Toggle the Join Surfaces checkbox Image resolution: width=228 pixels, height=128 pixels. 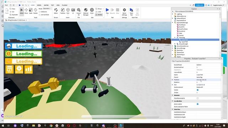pos(40,15)
